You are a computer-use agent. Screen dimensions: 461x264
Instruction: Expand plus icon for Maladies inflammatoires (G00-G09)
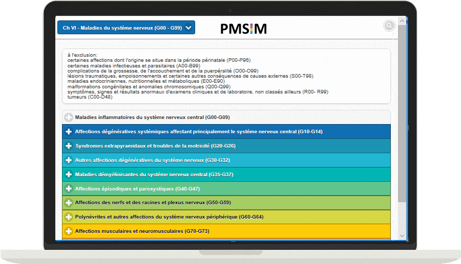69,117
